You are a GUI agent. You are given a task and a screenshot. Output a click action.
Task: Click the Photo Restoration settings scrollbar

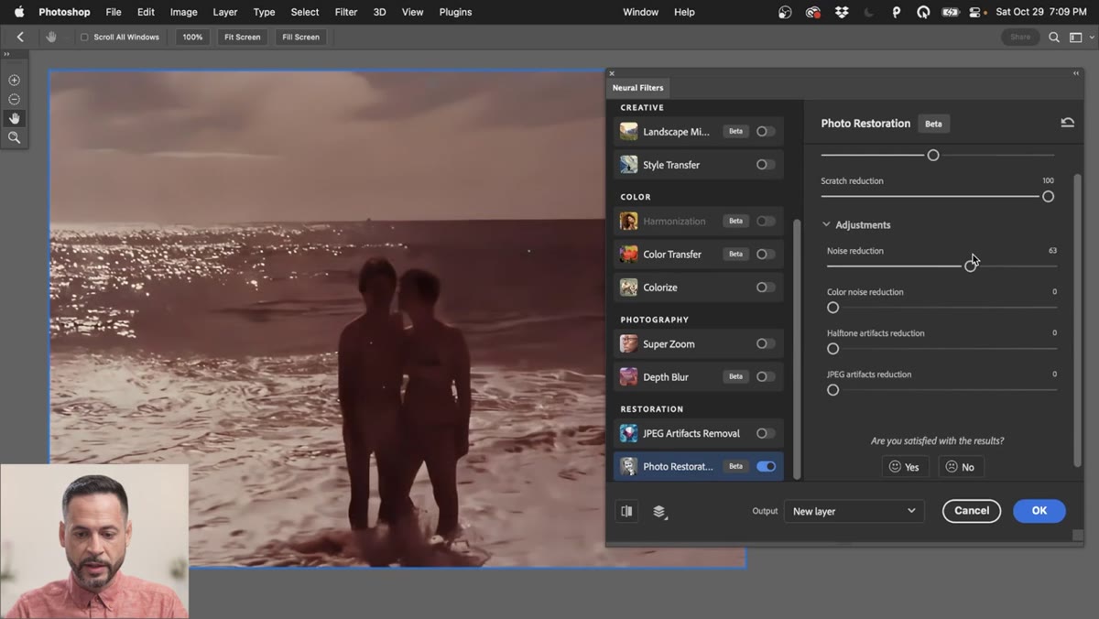point(1077,320)
